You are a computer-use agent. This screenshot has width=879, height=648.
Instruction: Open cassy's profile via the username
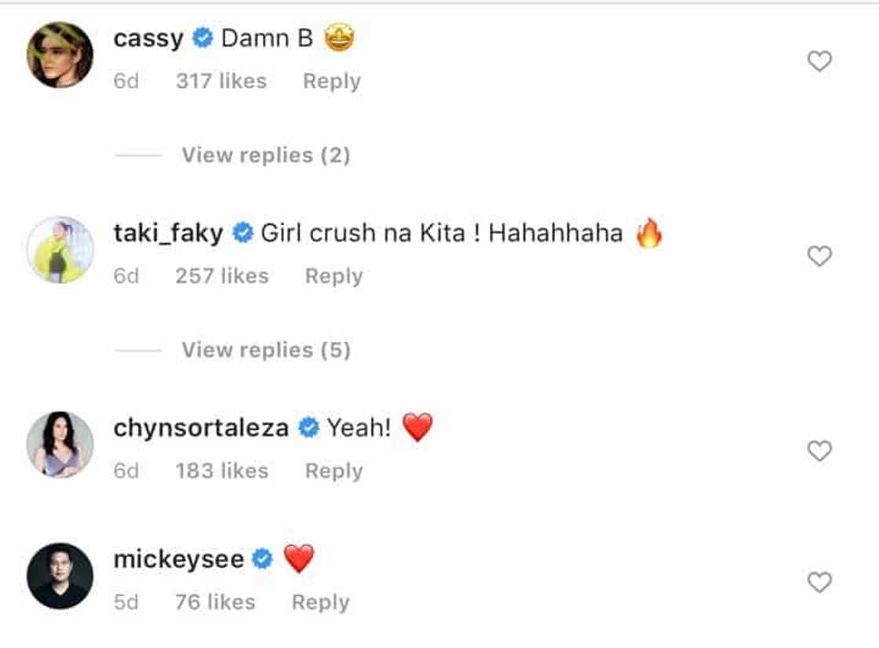tap(150, 36)
